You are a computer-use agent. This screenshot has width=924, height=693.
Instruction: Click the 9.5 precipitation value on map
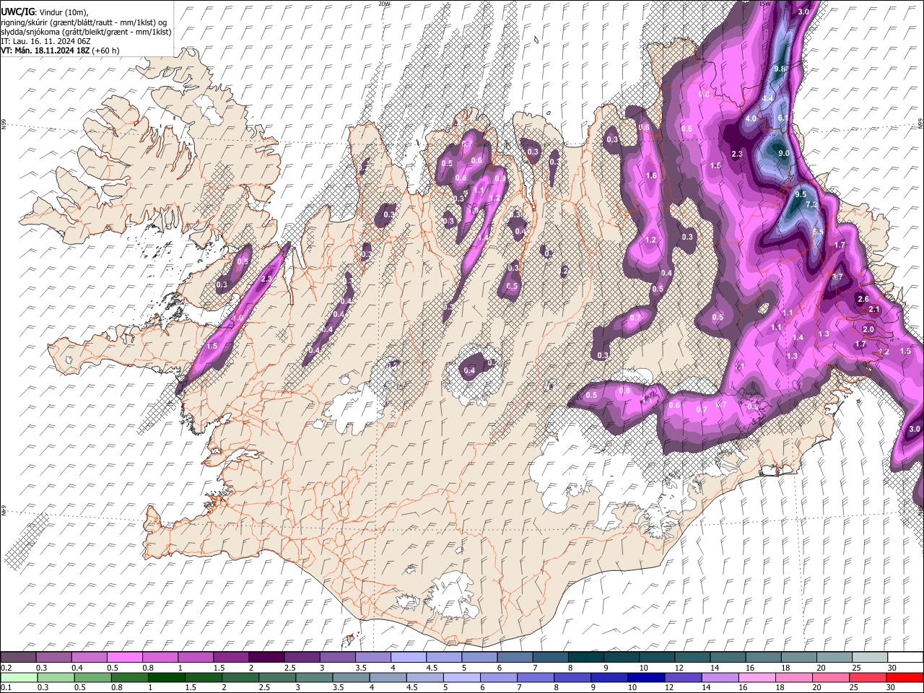click(801, 195)
